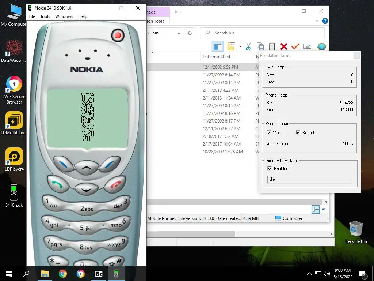
Task: Open the emulator Help menu
Action: (83, 16)
